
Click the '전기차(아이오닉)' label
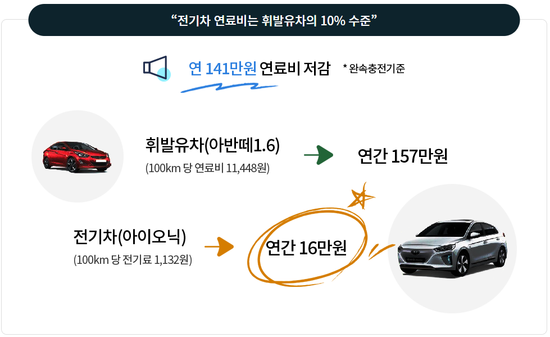point(130,236)
